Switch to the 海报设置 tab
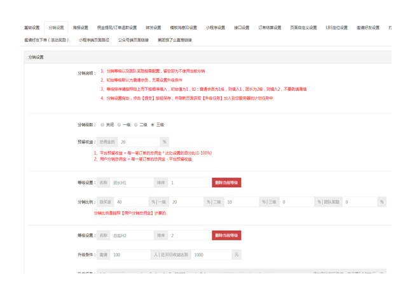 tap(80, 28)
